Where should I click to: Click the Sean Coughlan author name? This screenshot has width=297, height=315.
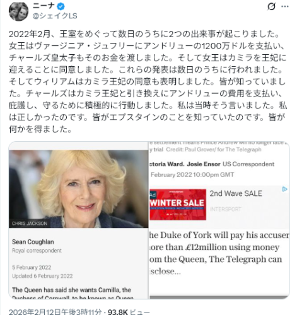point(33,242)
